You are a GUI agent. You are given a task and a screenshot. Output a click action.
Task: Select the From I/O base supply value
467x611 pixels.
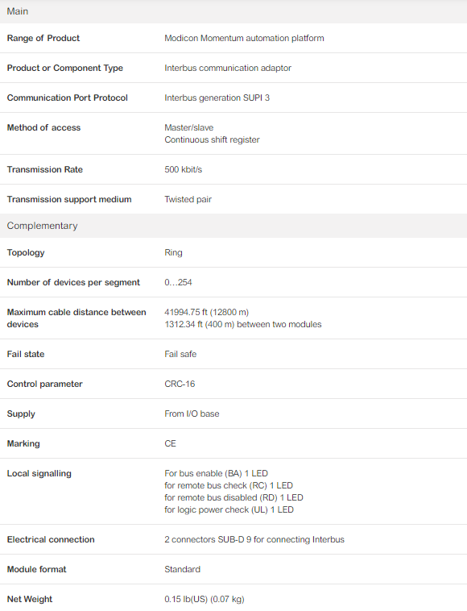pos(192,414)
